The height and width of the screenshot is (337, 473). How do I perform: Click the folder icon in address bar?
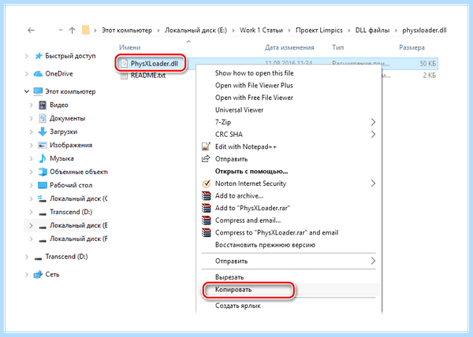pyautogui.click(x=86, y=30)
